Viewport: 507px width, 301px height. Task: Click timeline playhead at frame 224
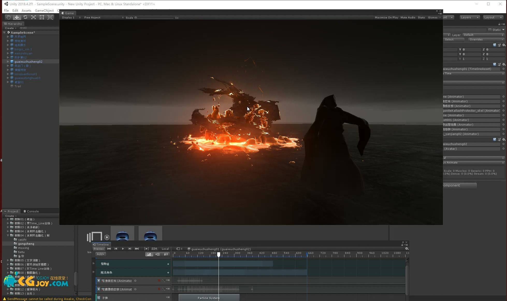click(x=220, y=254)
